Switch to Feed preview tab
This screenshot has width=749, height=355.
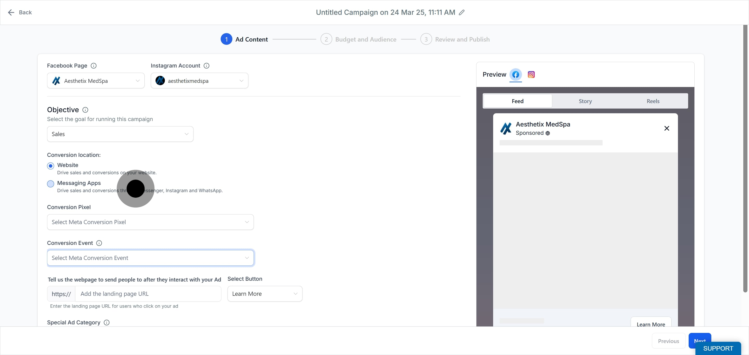click(x=518, y=101)
